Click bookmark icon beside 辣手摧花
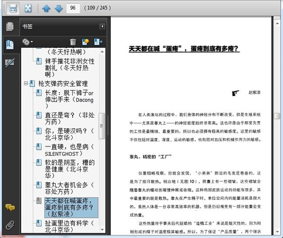This screenshot has width=283, height=238. 39,61
